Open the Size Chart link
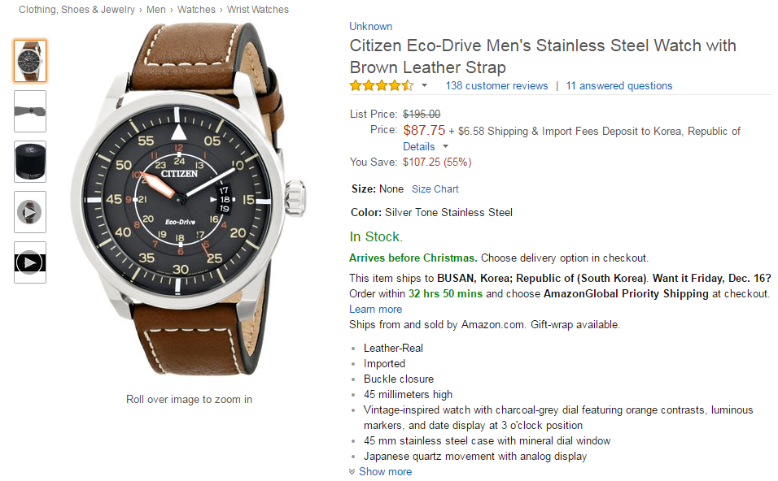Viewport: 778px width, 481px height. 435,188
